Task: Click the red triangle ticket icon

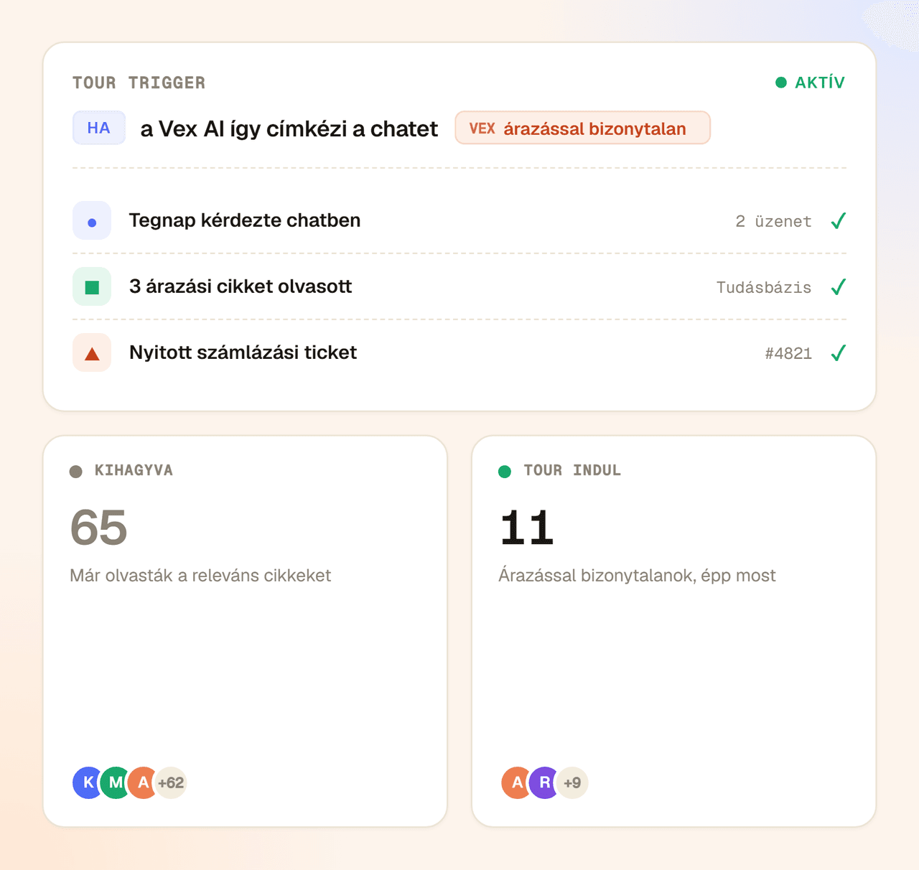Action: pyautogui.click(x=92, y=352)
